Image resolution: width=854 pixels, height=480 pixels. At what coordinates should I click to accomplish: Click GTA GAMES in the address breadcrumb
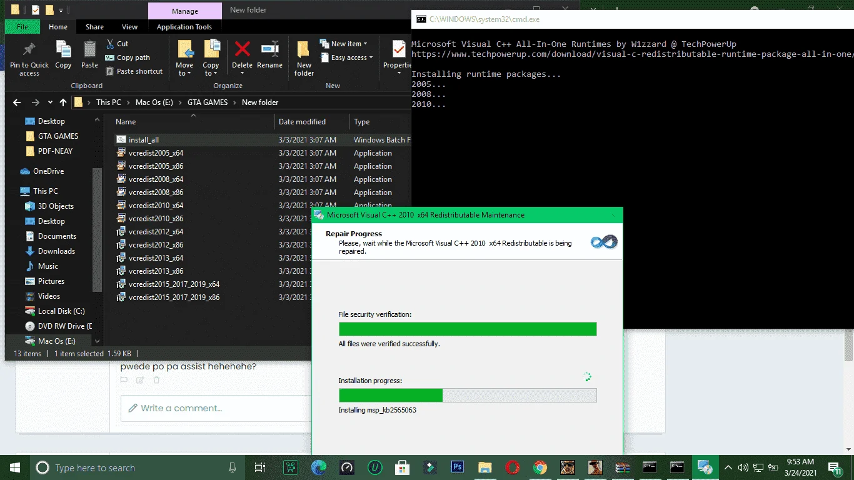[x=208, y=102]
